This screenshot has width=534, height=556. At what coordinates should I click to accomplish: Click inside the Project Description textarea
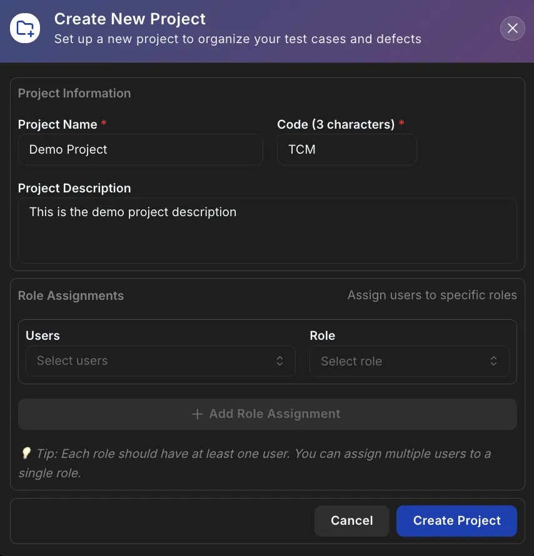pos(268,231)
